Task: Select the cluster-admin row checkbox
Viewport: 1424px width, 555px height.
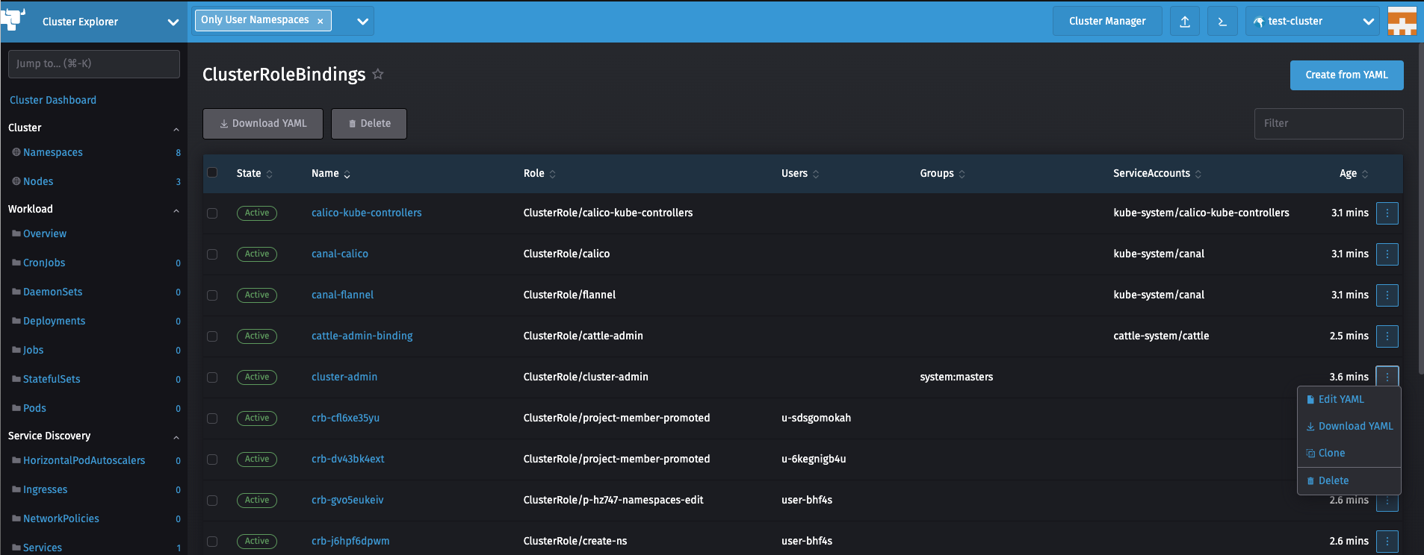Action: point(212,377)
